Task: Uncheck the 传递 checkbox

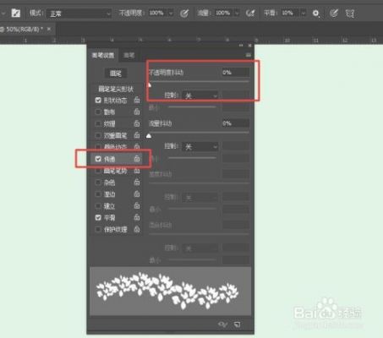Action: coord(98,159)
